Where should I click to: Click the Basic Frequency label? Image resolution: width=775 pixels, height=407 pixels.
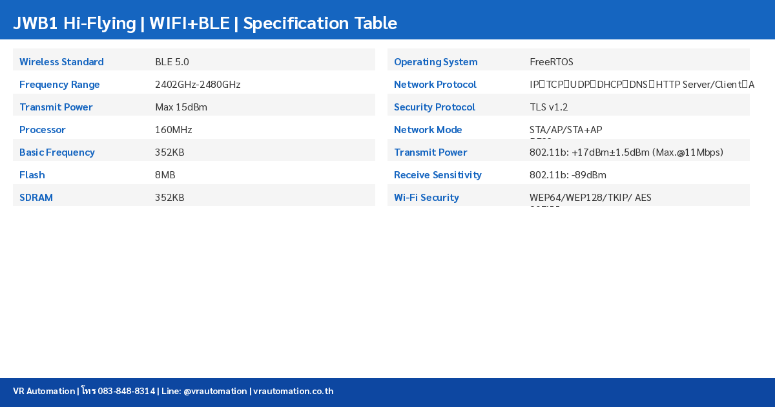coord(57,152)
